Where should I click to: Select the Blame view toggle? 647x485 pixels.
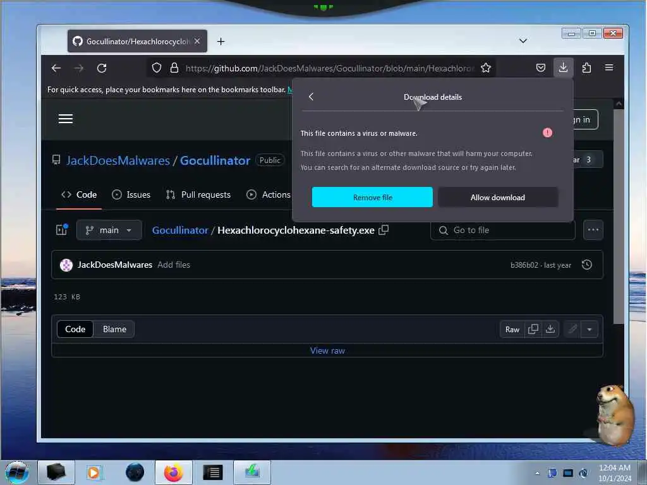pos(114,329)
